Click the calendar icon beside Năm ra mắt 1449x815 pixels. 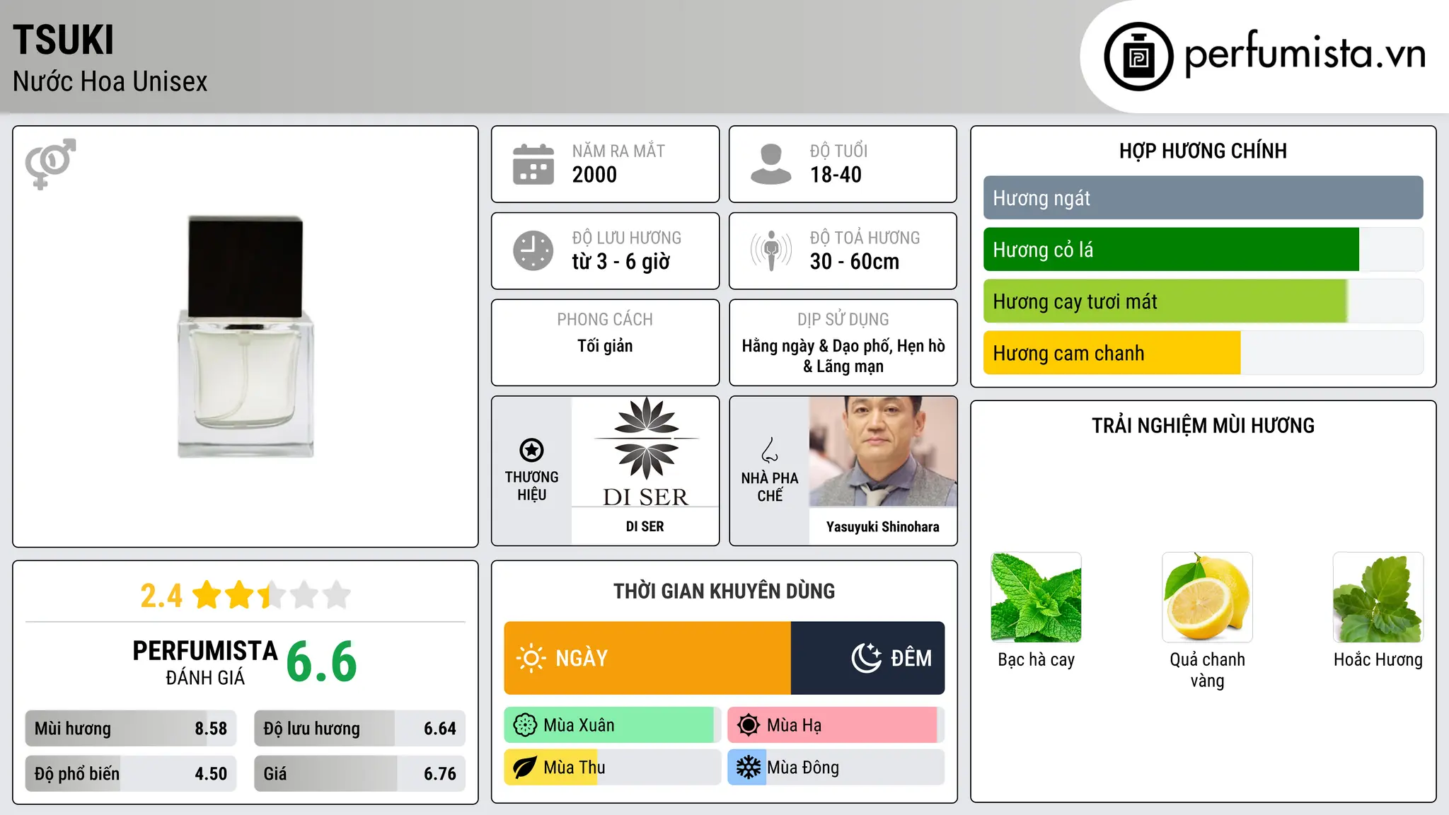pyautogui.click(x=533, y=164)
